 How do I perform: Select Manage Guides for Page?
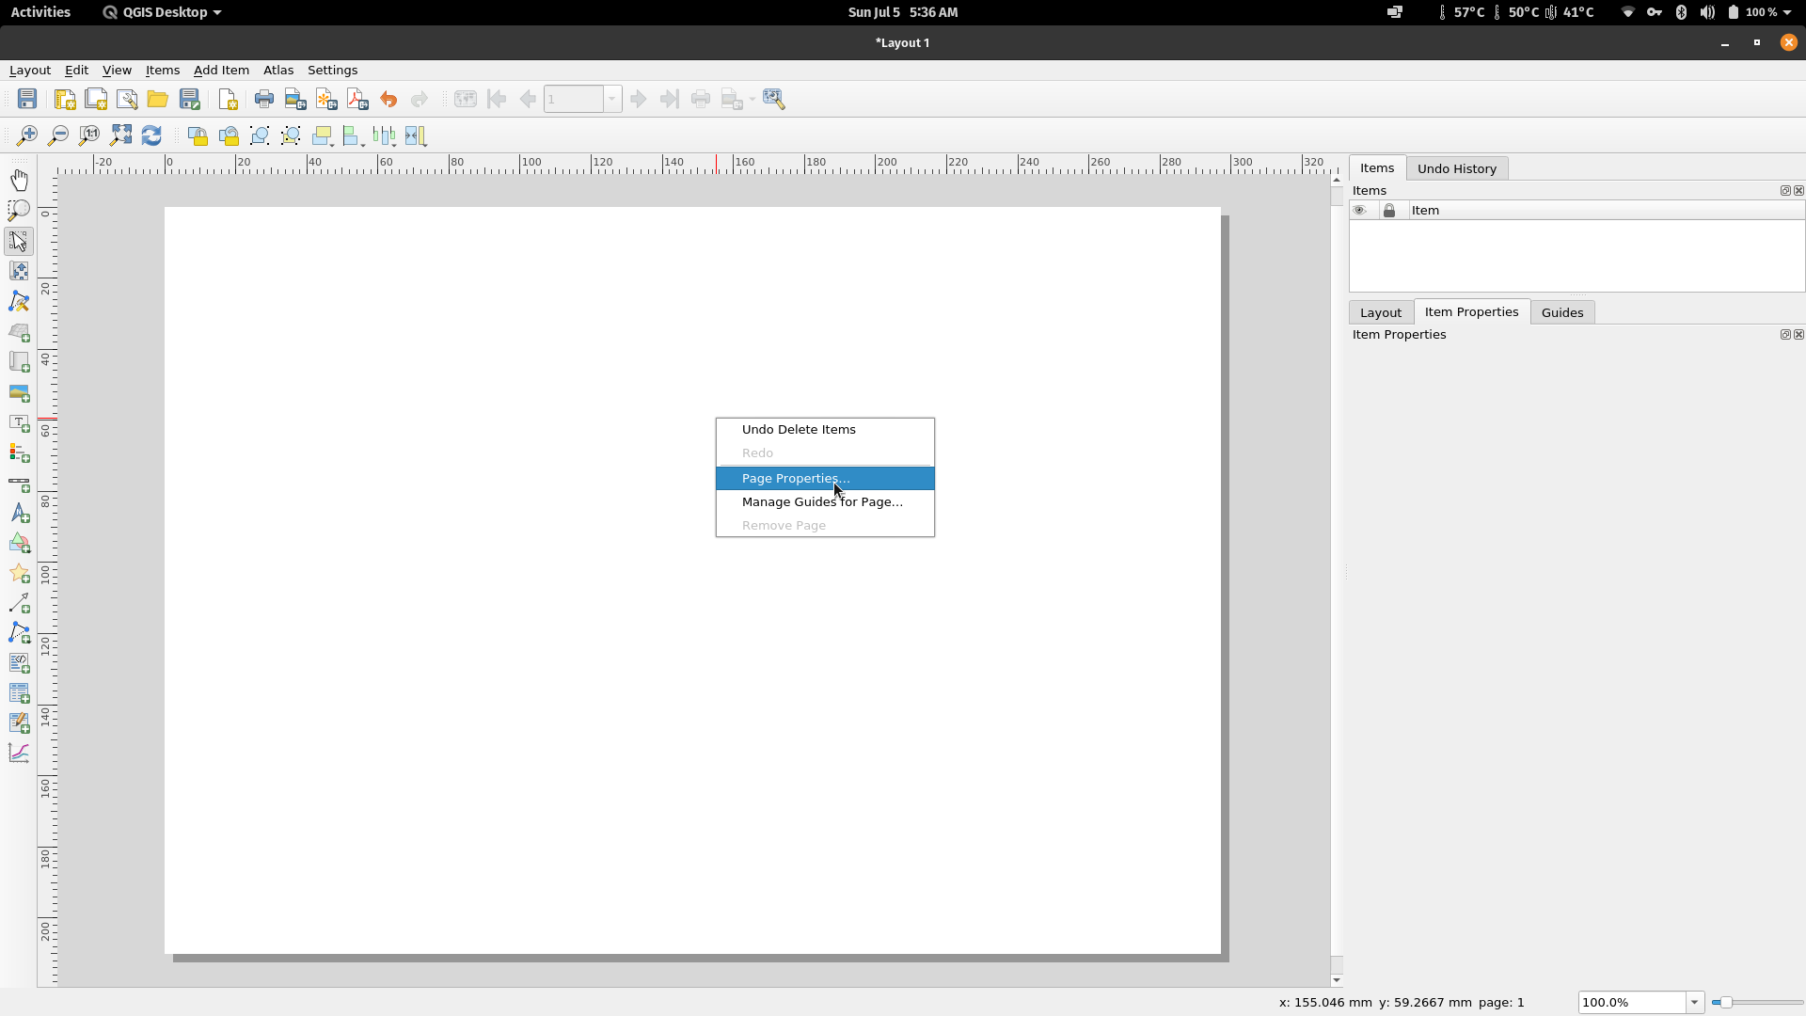click(820, 501)
